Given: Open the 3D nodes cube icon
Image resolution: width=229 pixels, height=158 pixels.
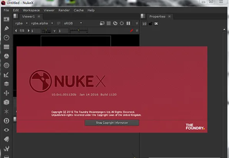Looking at the screenshot, I should click(7, 102).
